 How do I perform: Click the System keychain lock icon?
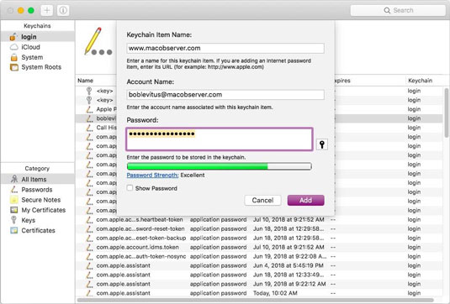pyautogui.click(x=14, y=57)
